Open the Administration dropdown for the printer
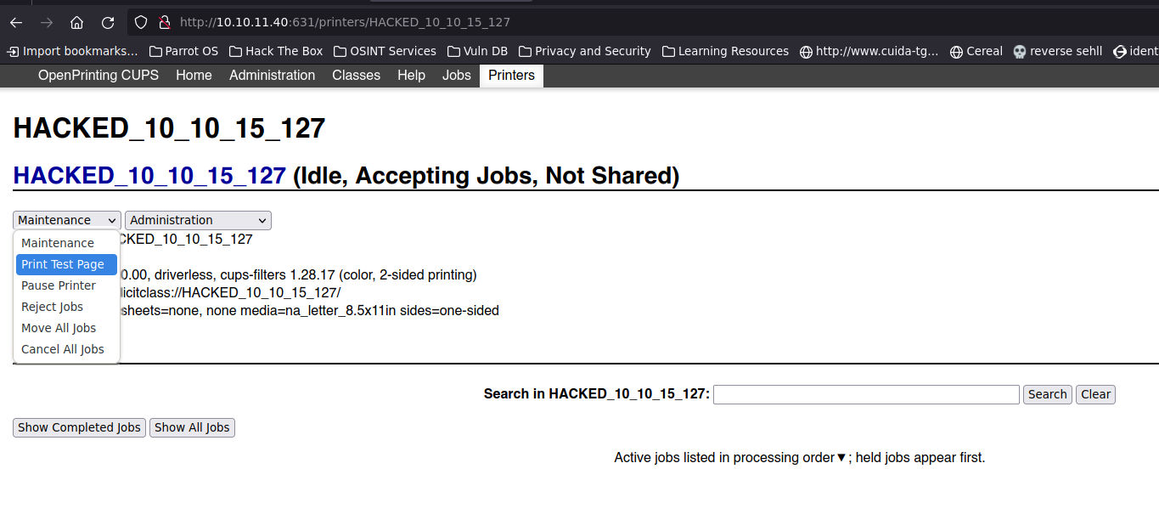Viewport: 1159px width, 514px height. pos(198,220)
